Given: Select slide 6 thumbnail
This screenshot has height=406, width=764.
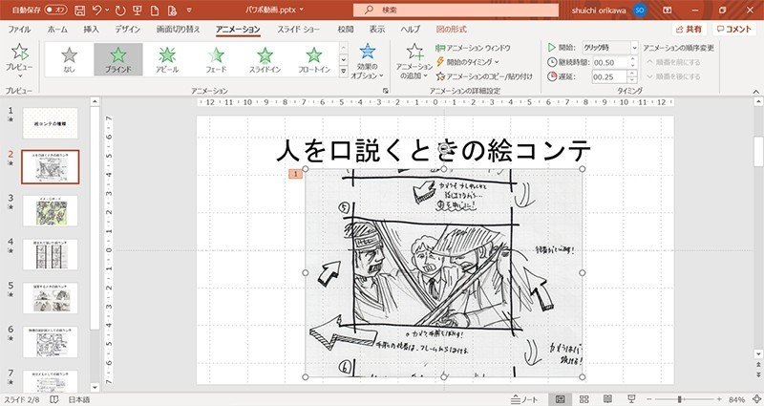Looking at the screenshot, I should click(51, 342).
